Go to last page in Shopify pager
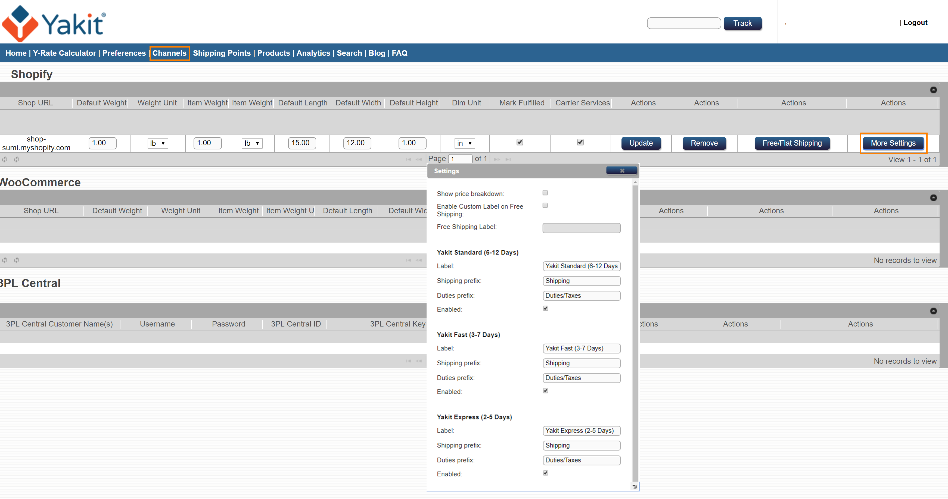This screenshot has height=499, width=948. [508, 159]
